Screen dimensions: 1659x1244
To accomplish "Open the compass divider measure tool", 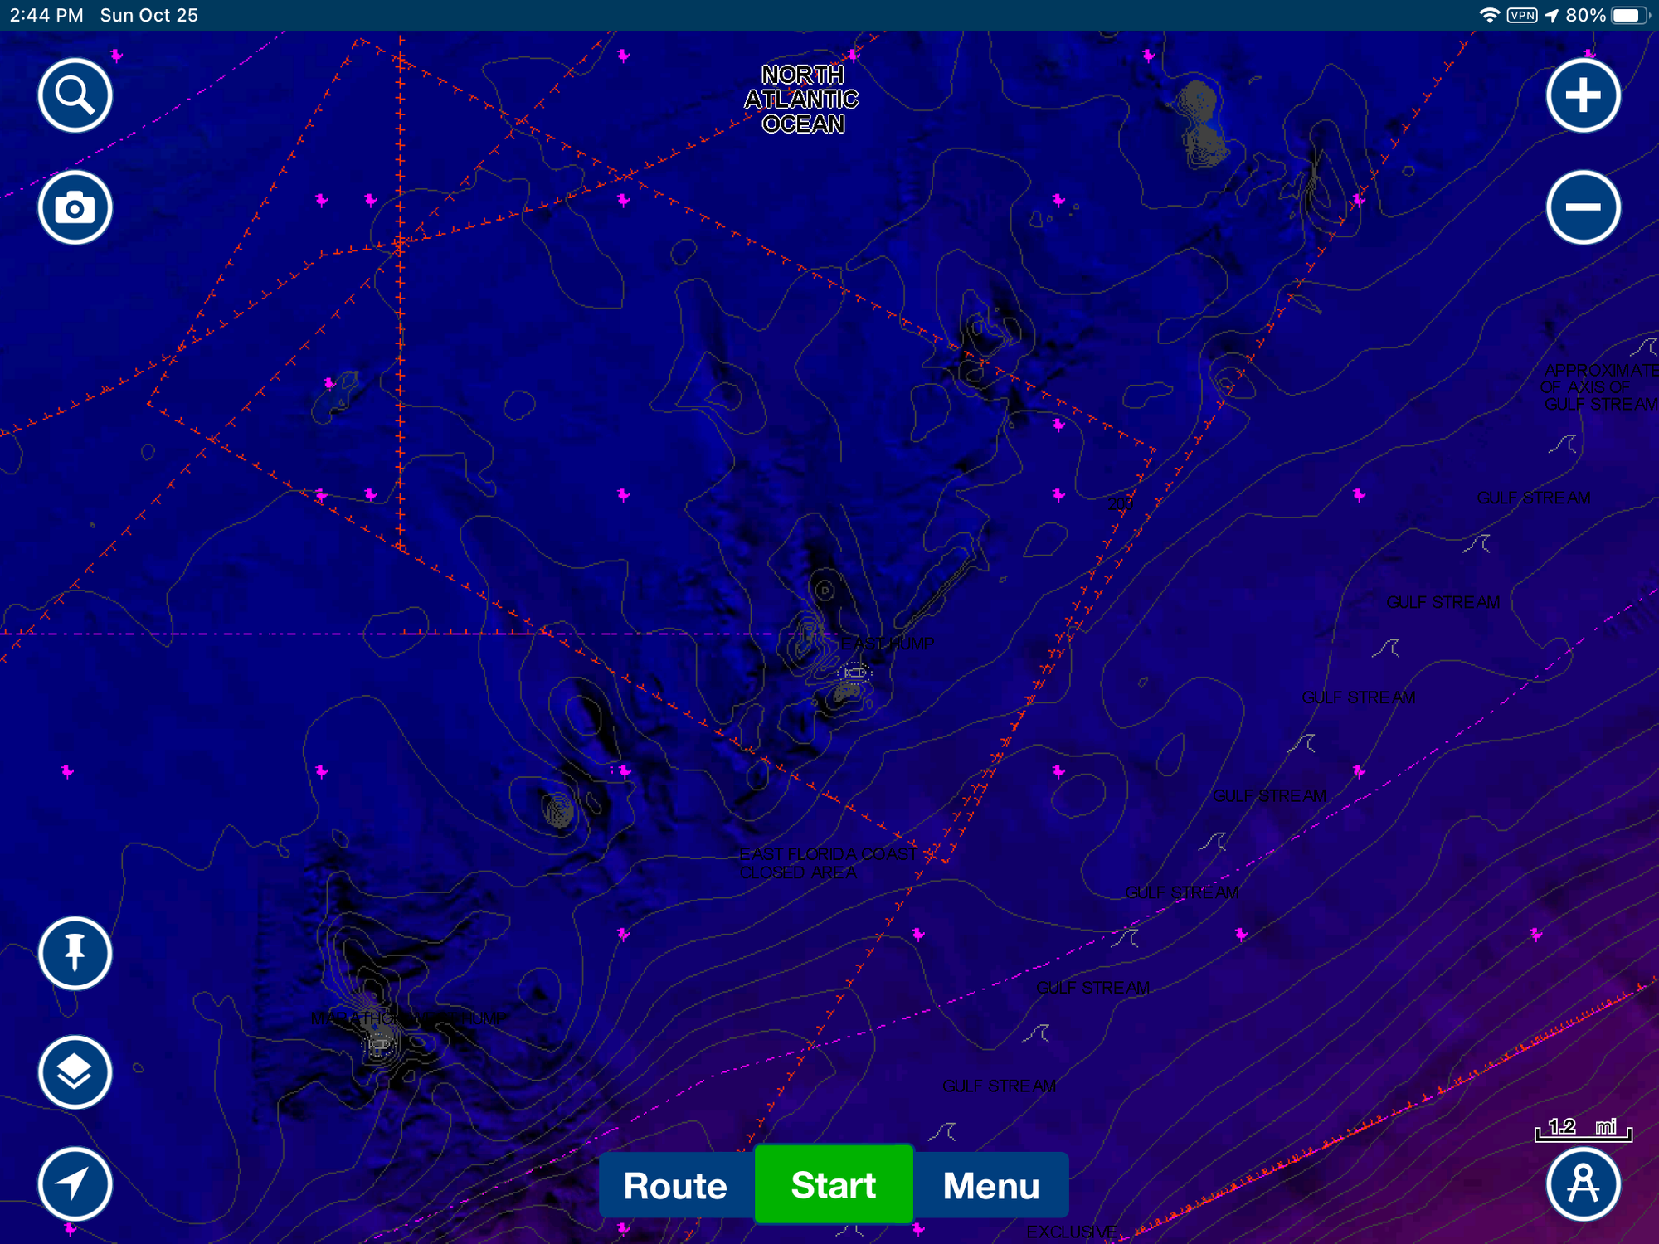I will click(x=1583, y=1183).
